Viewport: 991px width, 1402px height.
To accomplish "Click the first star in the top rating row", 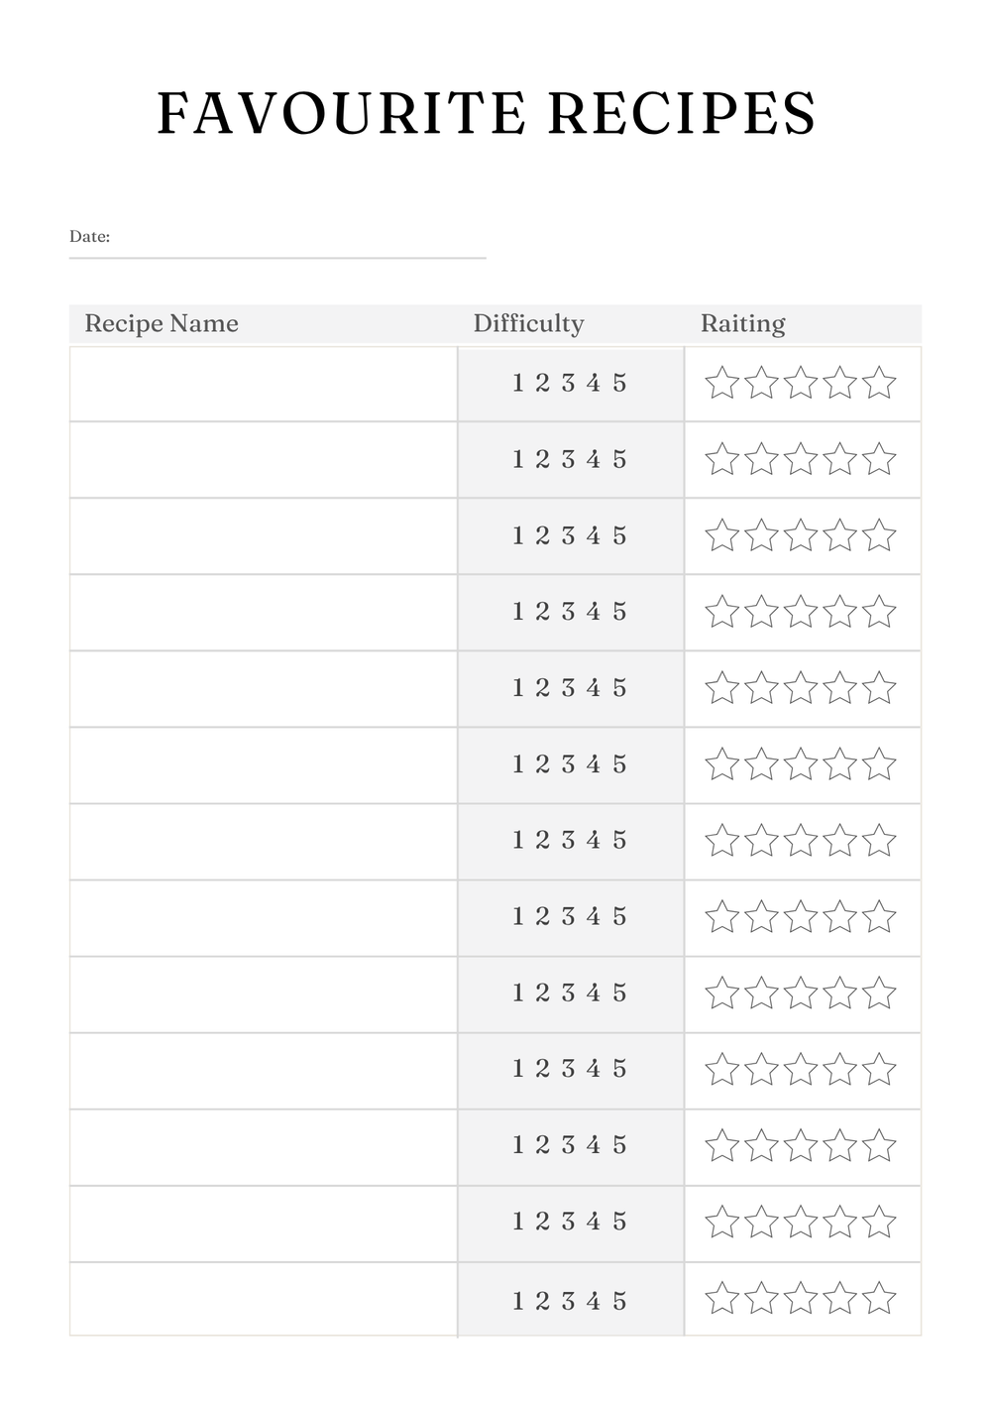I will [721, 383].
